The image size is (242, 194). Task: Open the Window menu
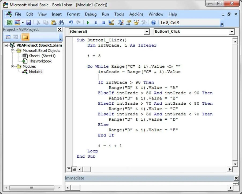(156, 14)
